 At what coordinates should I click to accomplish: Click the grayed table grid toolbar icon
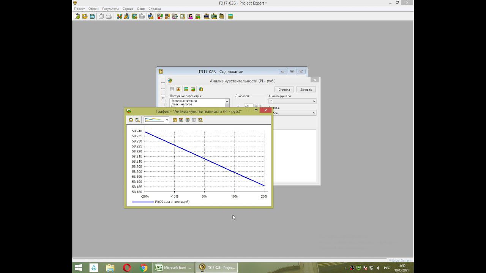[x=142, y=16]
